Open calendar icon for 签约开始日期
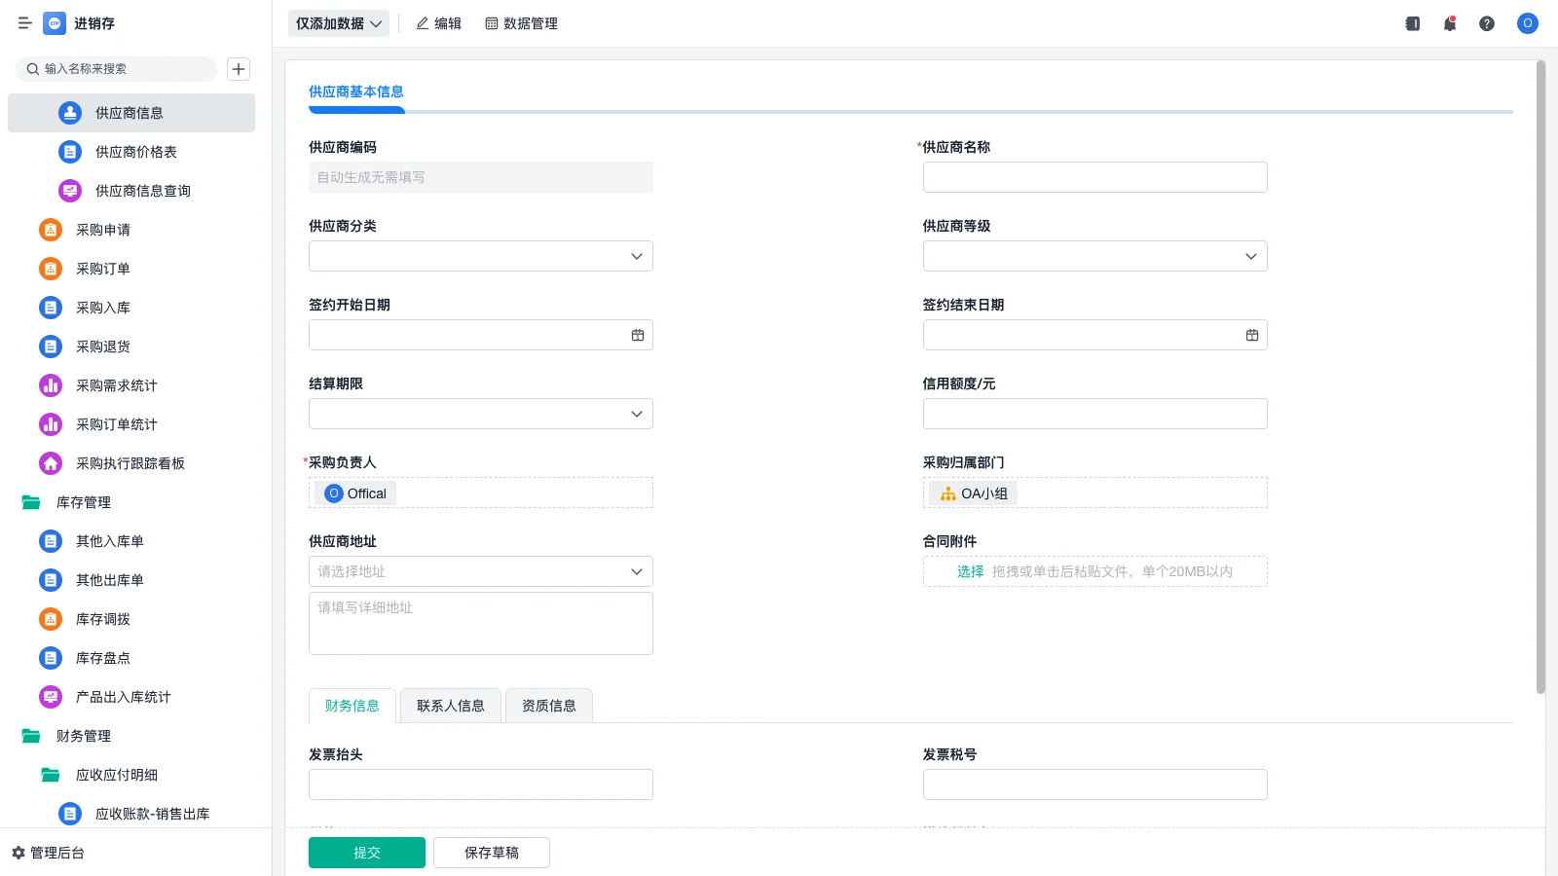Screen dimensions: 1558x876 click(638, 335)
